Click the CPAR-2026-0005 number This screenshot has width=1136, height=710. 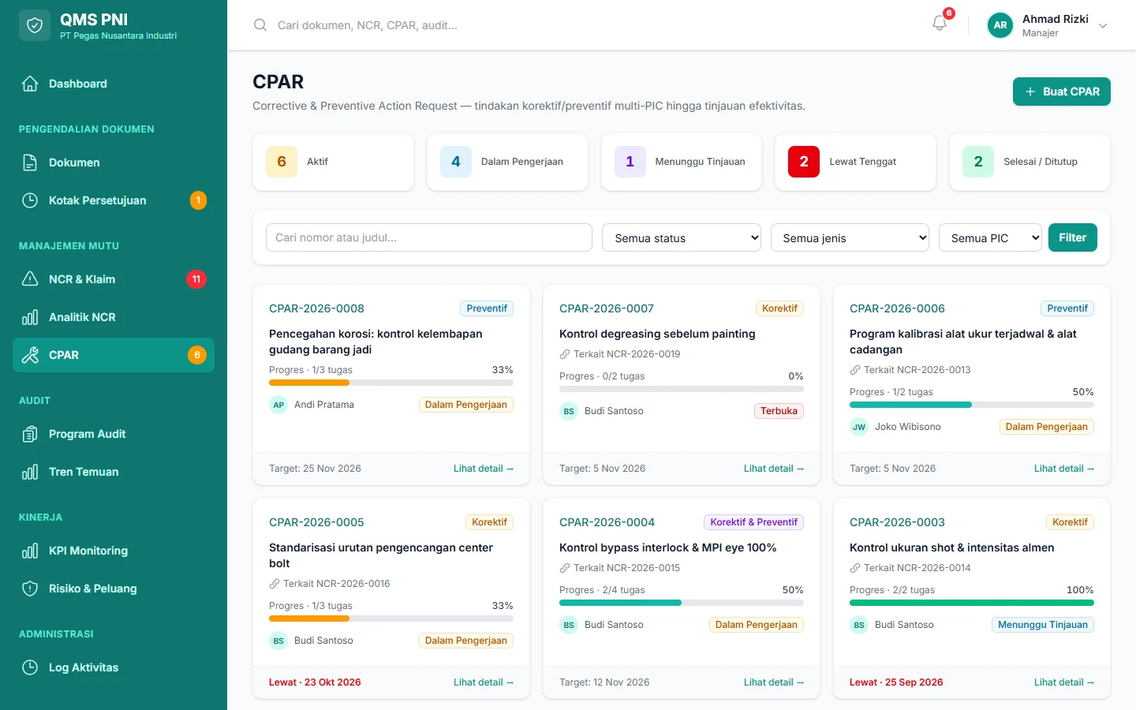click(316, 522)
